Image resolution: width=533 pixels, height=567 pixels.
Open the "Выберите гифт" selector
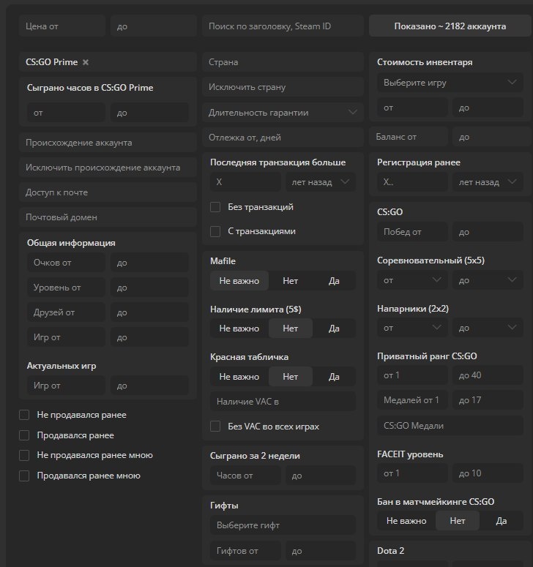(283, 525)
